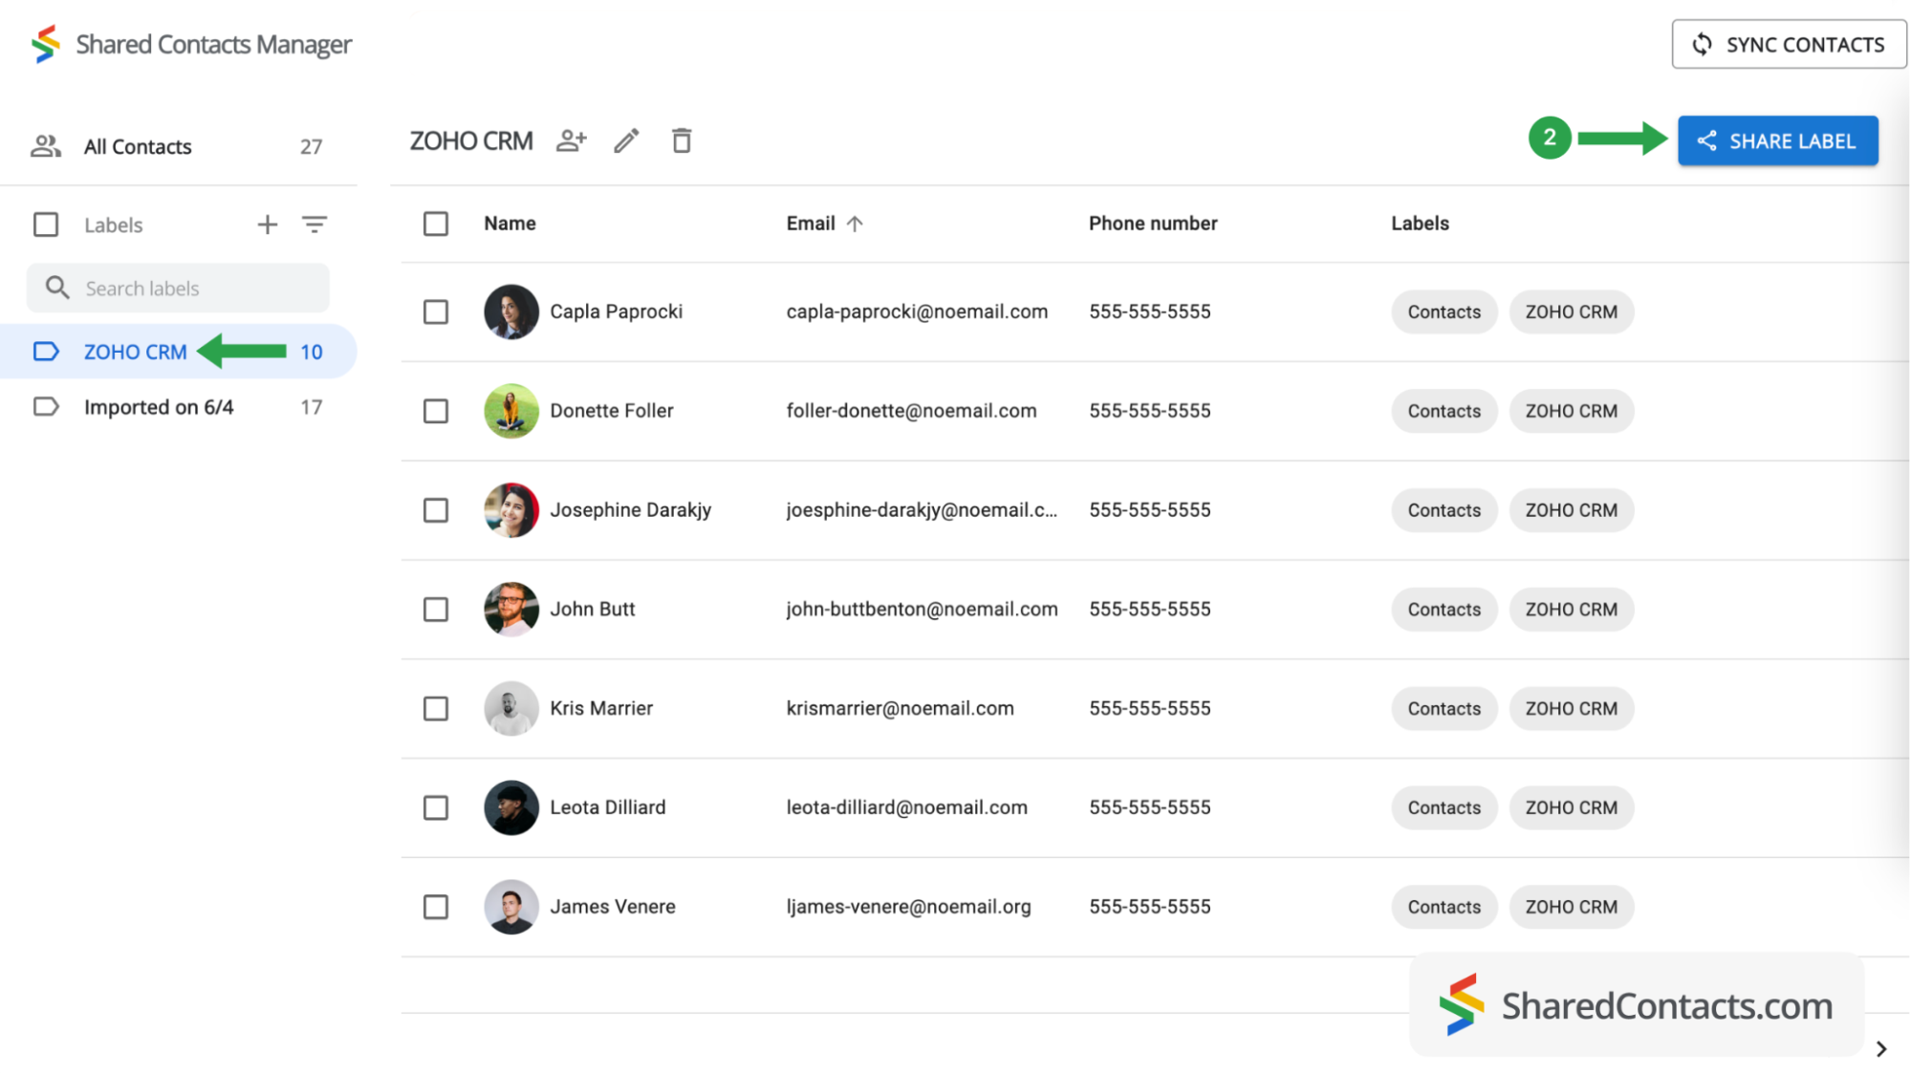This screenshot has width=1911, height=1075.
Task: Click Contacts chip in Leota Dilliard's row
Action: click(1444, 807)
